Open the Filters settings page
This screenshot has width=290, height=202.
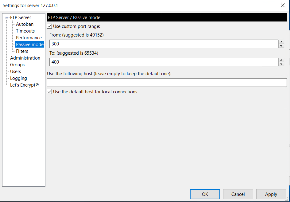22,51
